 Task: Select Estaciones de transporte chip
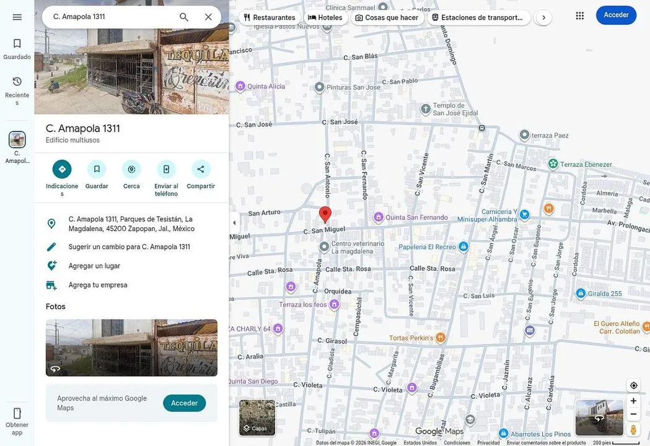478,17
